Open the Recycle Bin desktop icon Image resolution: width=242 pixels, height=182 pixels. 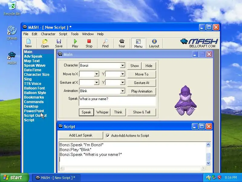pyautogui.click(x=12, y=8)
